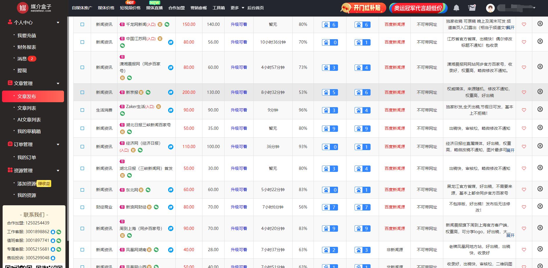
Task: Click the user avatar picture
Action: [490, 8]
